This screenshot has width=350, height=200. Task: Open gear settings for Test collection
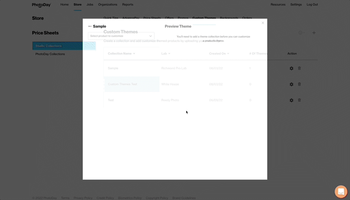pos(291,100)
